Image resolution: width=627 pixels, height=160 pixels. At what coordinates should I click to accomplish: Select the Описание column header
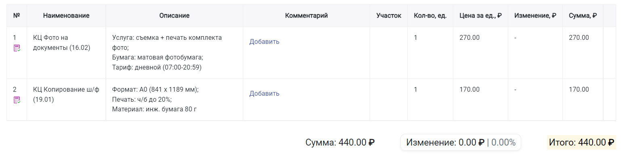[174, 16]
